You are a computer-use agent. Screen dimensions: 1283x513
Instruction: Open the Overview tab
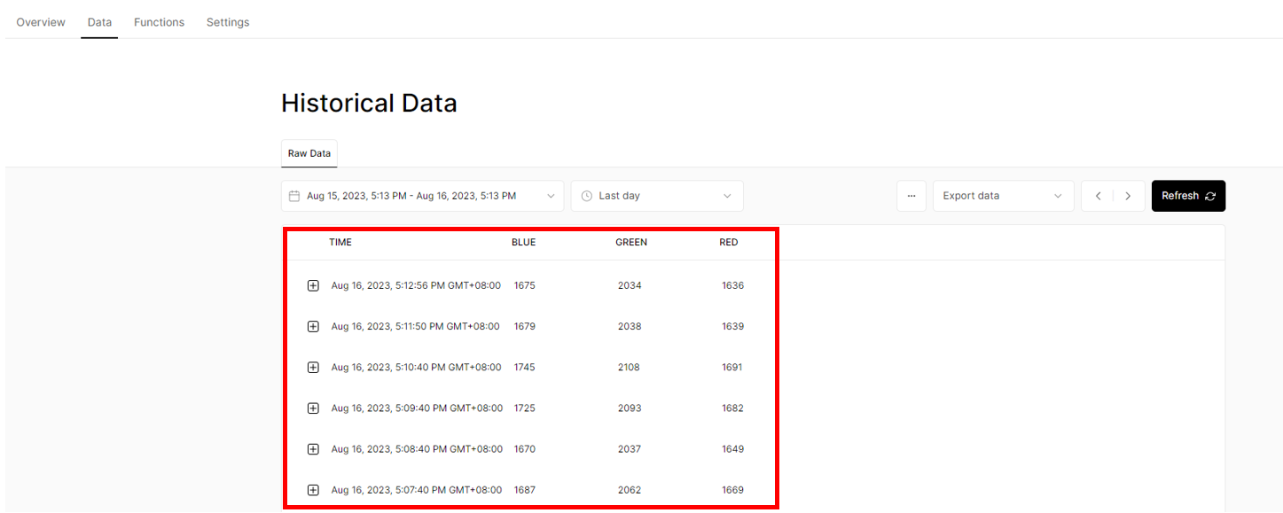click(x=41, y=22)
